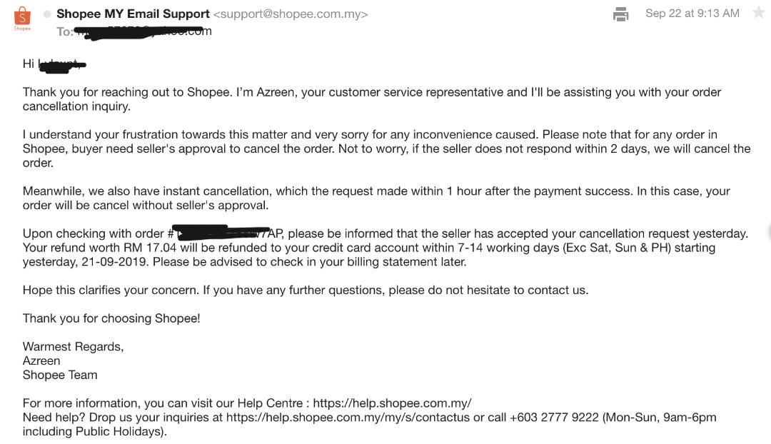Click the signature name Azreen
Image resolution: width=771 pixels, height=444 pixels.
pyautogui.click(x=41, y=360)
